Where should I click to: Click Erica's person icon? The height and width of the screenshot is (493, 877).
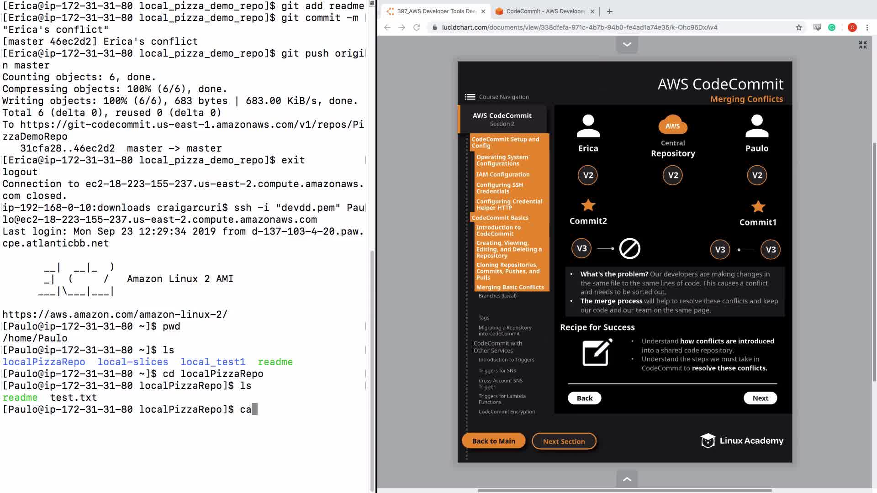(588, 126)
